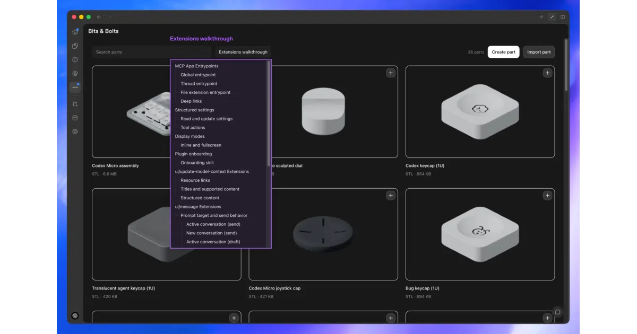Open the clock history icon in the sidebar
This screenshot has width=637, height=334.
pyautogui.click(x=75, y=60)
